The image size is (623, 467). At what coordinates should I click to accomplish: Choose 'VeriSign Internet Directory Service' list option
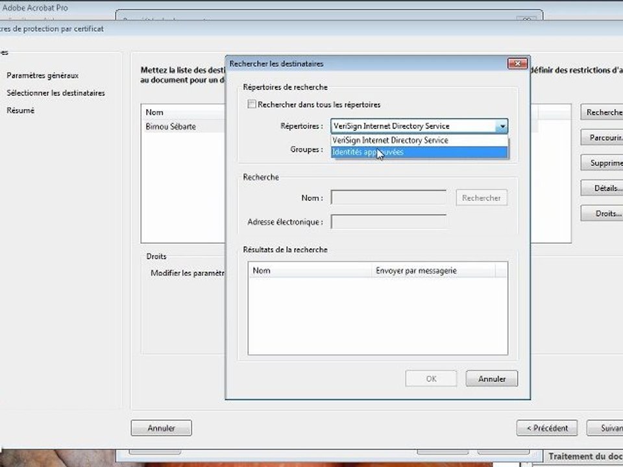420,140
